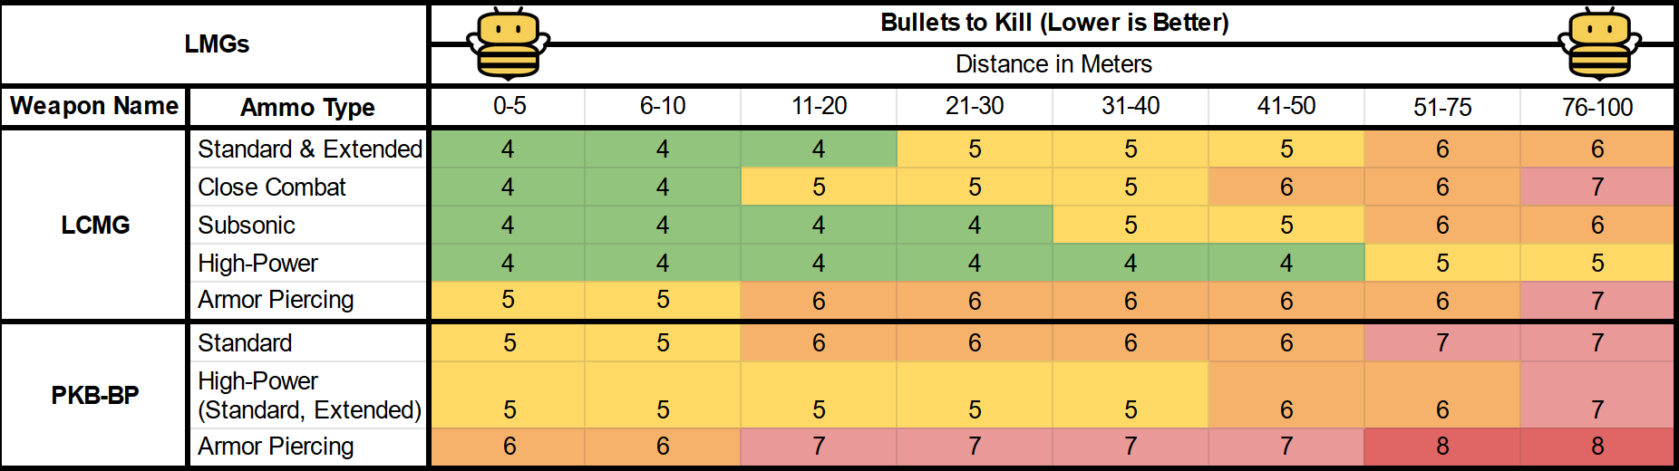Click LCMG Armor Piercing ammo label

[x=276, y=300]
